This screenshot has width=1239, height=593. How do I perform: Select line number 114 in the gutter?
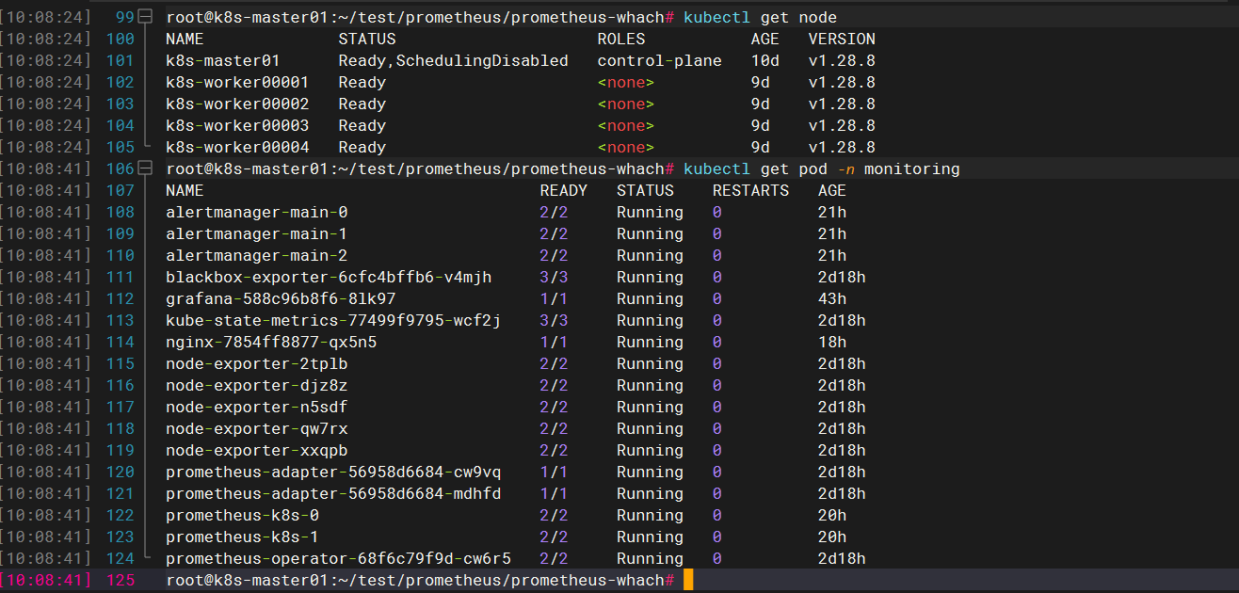click(x=121, y=342)
